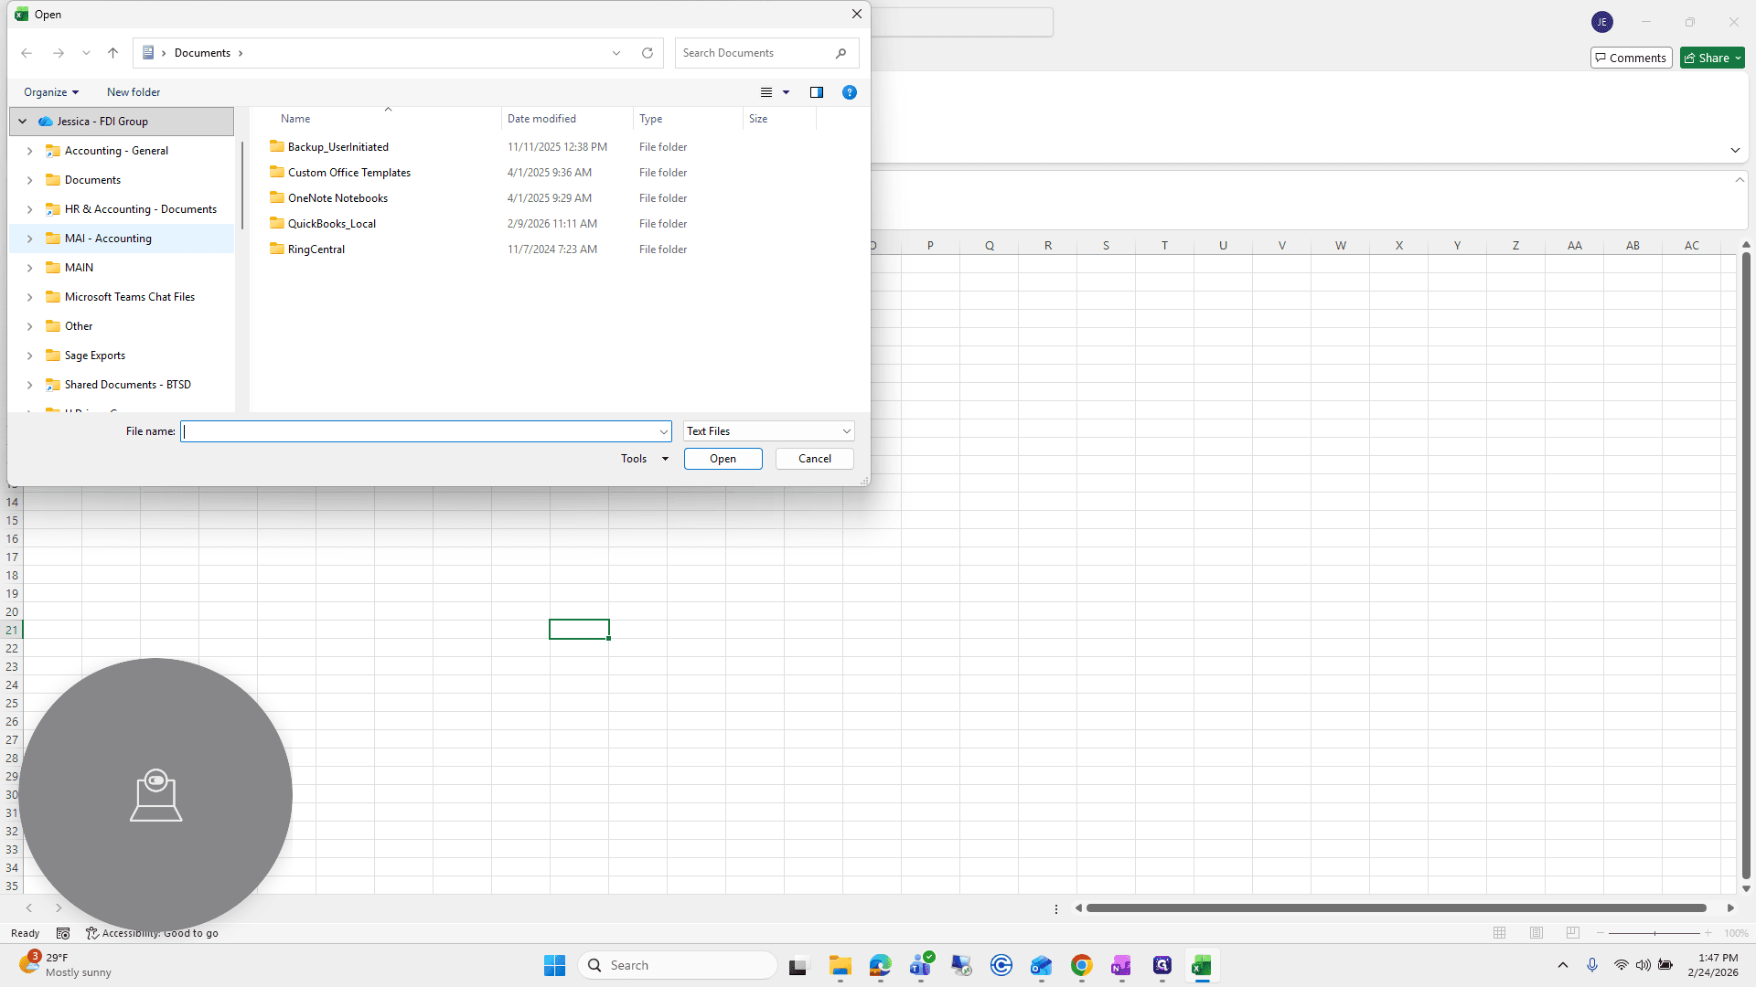1756x987 pixels.
Task: Expand the Accounting - General tree node
Action: pos(29,151)
